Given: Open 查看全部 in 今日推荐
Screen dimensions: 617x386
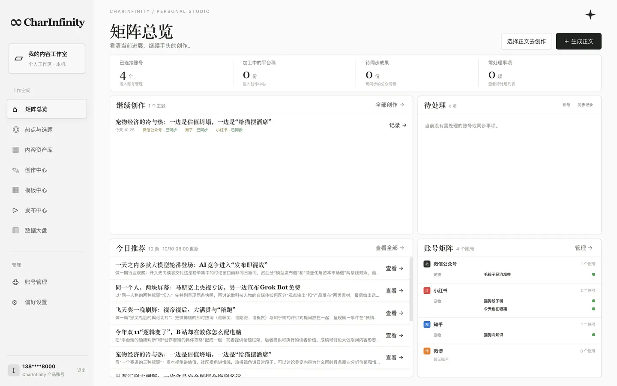Looking at the screenshot, I should pos(390,248).
